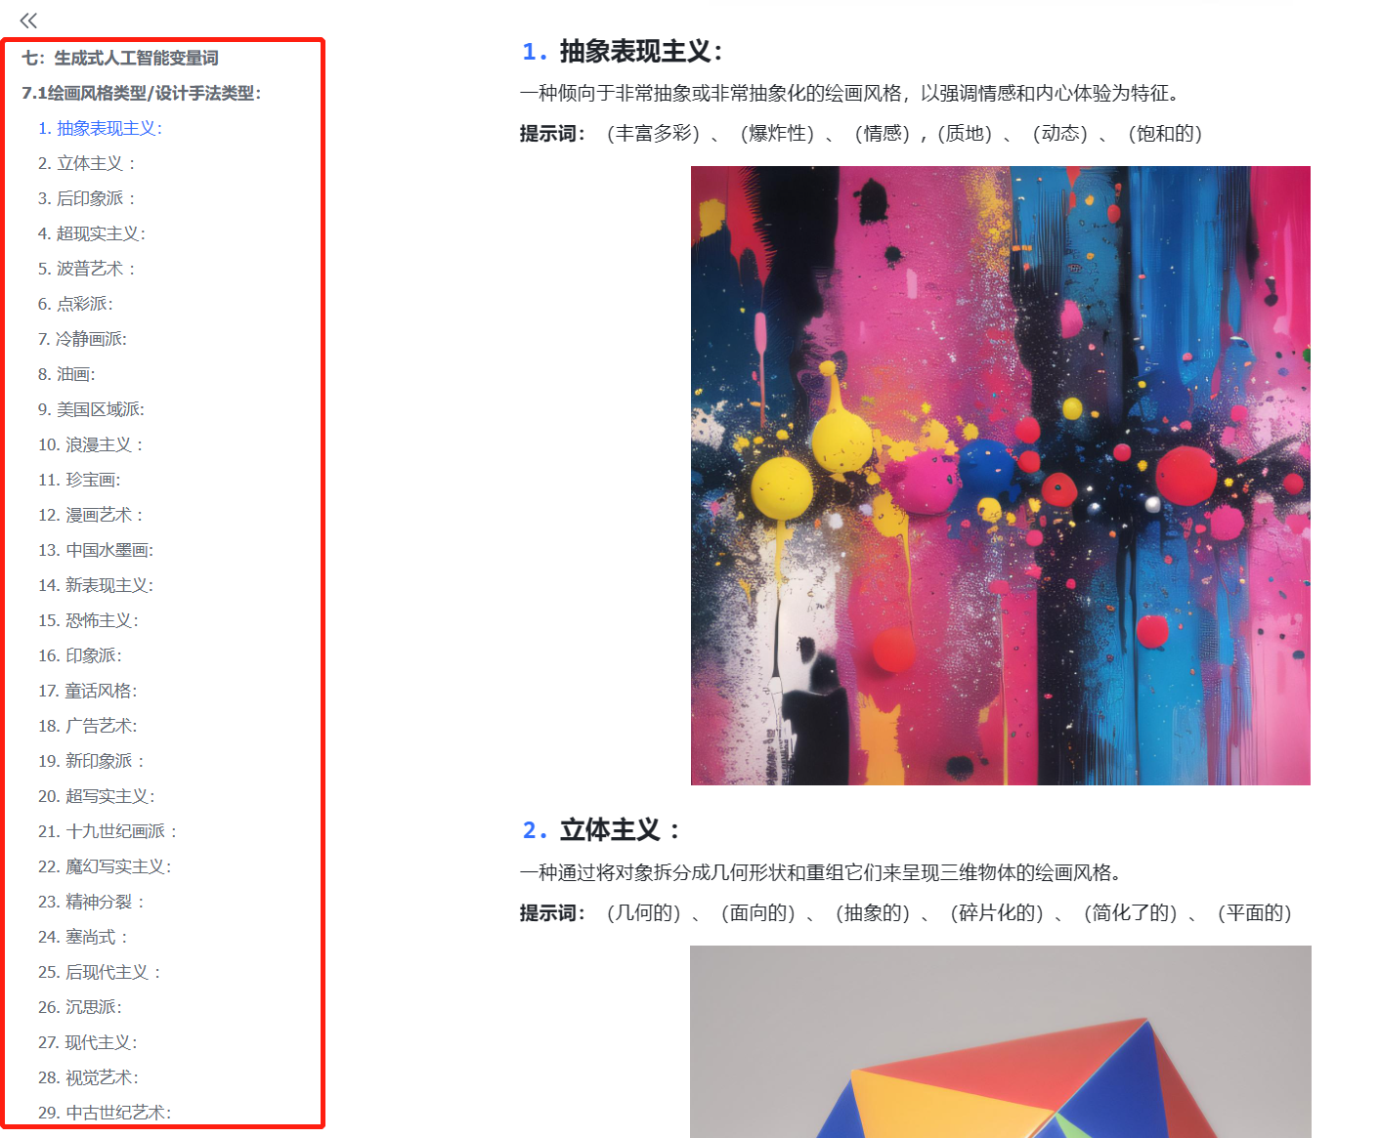Open 13. 中国水墨画 section link
This screenshot has width=1380, height=1138.
coord(96,551)
